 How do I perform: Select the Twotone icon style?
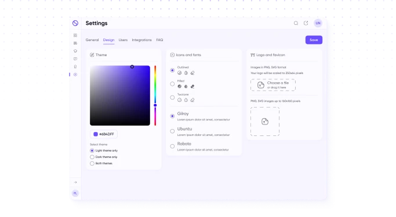172,98
